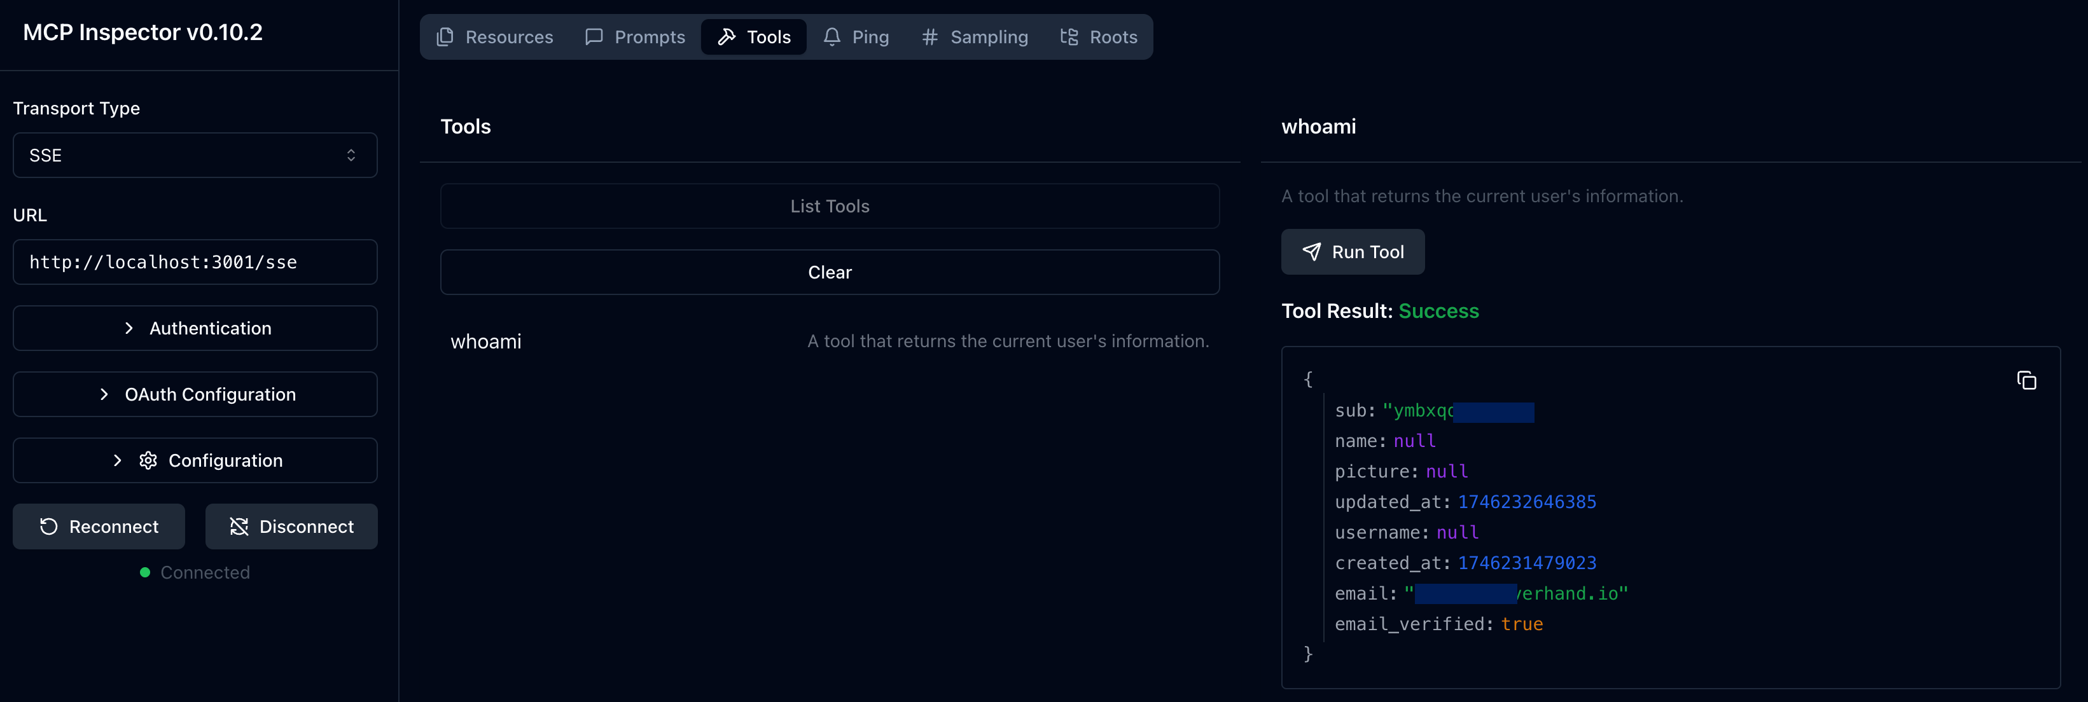Viewport: 2088px width, 702px height.
Task: Click the refresh icon on Reconnect
Action: pyautogui.click(x=48, y=526)
